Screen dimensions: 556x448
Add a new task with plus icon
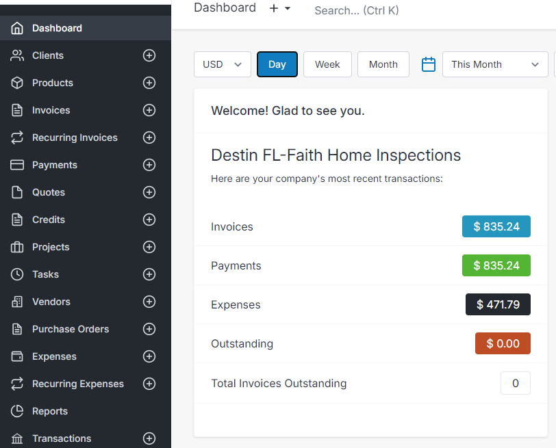coord(149,274)
